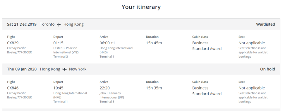The image size is (285, 111).
Task: Click the 01:15 departure time
Action: click(x=58, y=43)
